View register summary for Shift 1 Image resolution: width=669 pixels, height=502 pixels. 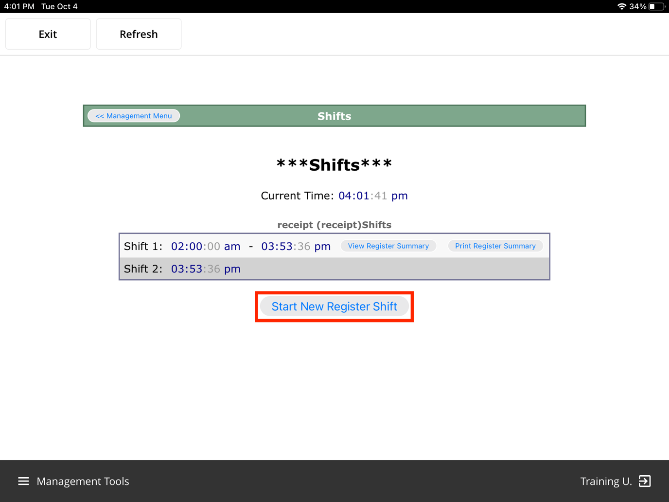(x=388, y=246)
